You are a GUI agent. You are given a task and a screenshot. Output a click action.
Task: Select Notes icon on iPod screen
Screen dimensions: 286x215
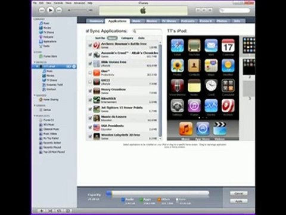point(194,86)
